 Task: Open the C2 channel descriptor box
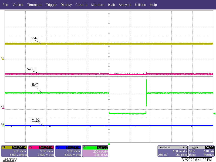(41, 151)
